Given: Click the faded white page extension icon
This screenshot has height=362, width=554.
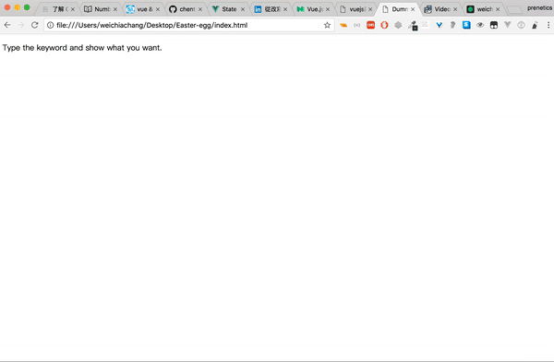Looking at the screenshot, I should coord(426,25).
